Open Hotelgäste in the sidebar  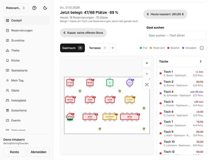(27, 100)
